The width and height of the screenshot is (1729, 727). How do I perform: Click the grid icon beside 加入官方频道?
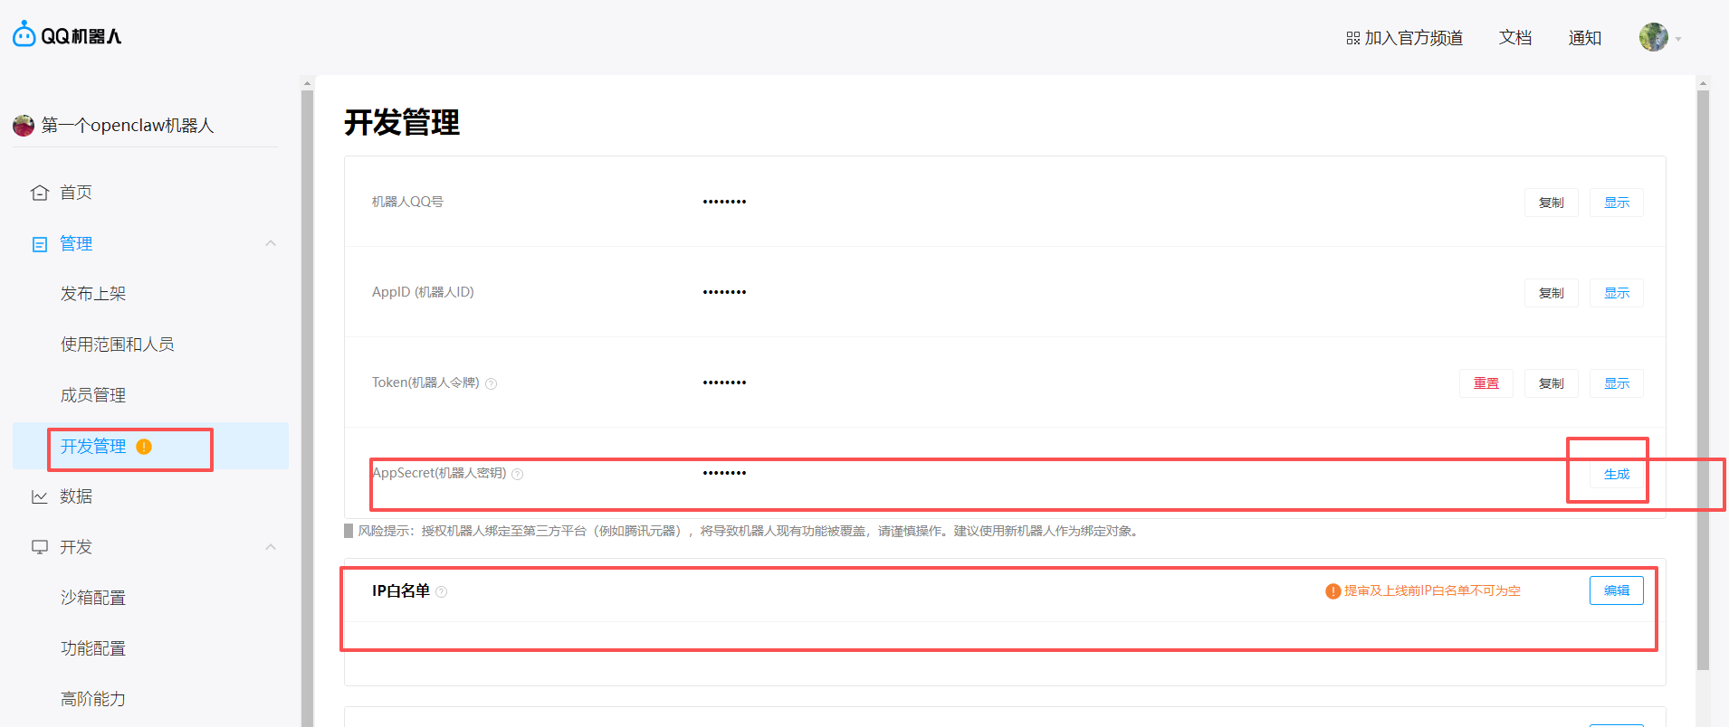pyautogui.click(x=1352, y=38)
